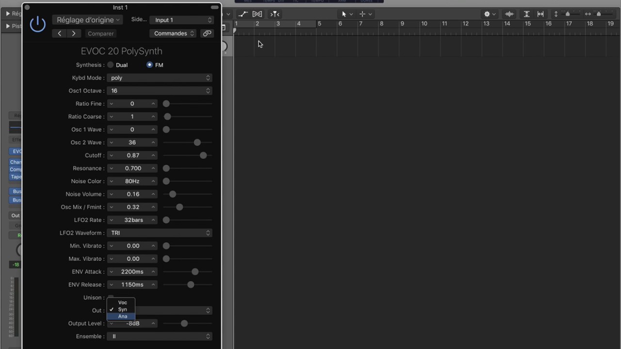Choose Voc in the Out menu

tap(121, 302)
